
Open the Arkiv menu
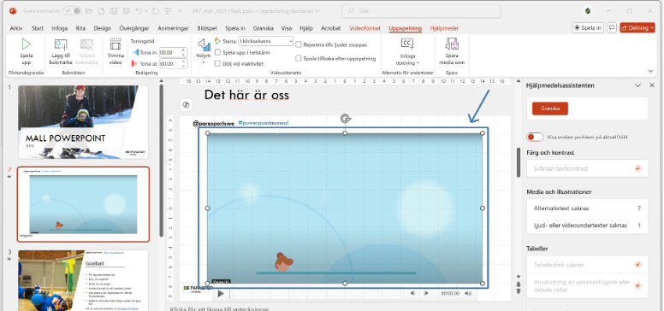click(16, 28)
